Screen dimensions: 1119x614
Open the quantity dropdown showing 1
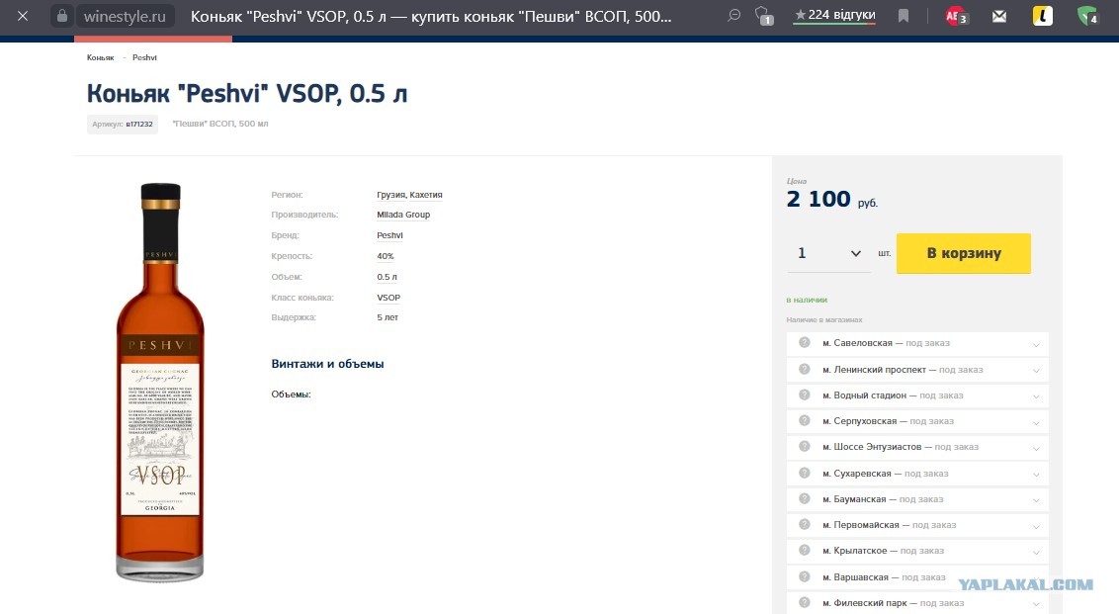[x=828, y=253]
